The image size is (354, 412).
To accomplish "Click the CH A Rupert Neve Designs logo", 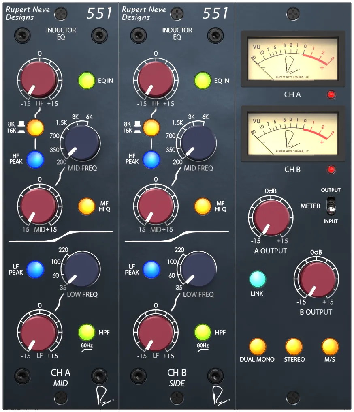I will (x=28, y=13).
